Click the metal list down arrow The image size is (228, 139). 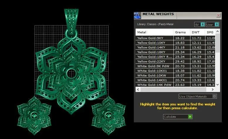pyautogui.click(x=217, y=85)
